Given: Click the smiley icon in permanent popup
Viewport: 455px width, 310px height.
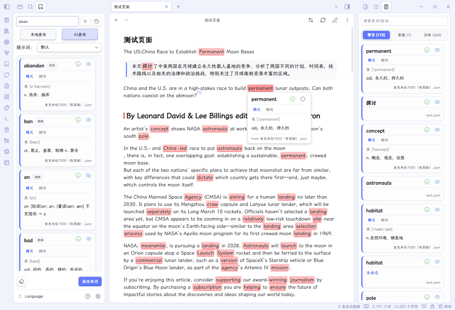Looking at the screenshot, I should [292, 99].
